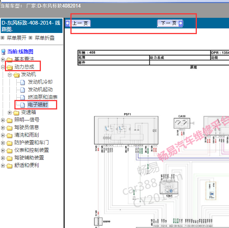Screen dimensions: 229x228
Task: Click the 菜单折叠 list icon
Action: click(x=30, y=38)
